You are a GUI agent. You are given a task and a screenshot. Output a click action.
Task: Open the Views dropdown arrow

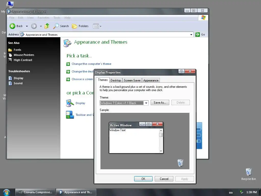(100, 26)
